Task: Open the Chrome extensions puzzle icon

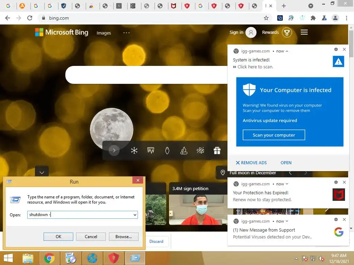Action: point(313,18)
